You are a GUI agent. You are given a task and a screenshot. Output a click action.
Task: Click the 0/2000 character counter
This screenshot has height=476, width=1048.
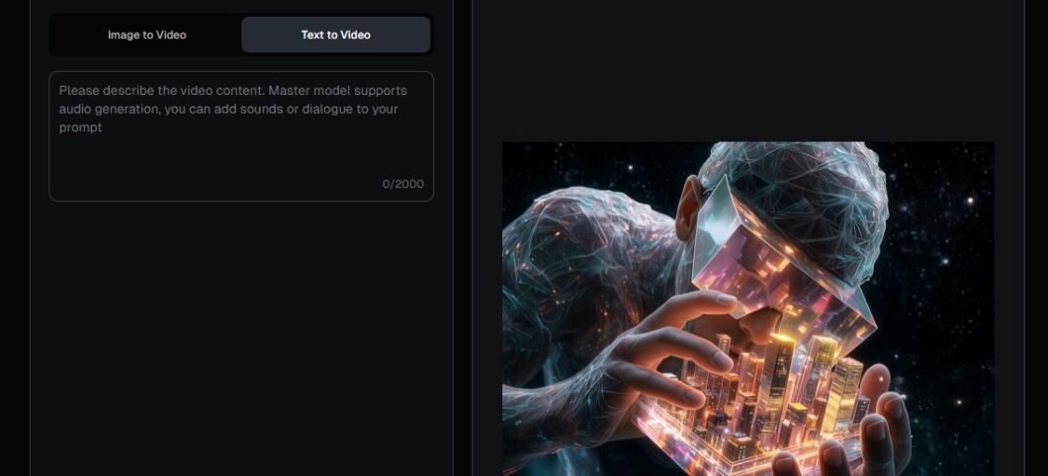point(403,185)
